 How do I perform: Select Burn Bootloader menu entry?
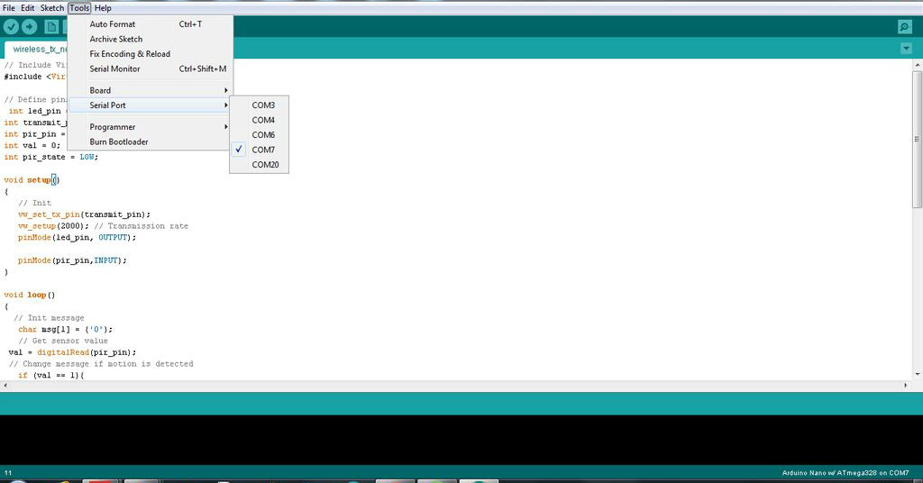coord(151,141)
